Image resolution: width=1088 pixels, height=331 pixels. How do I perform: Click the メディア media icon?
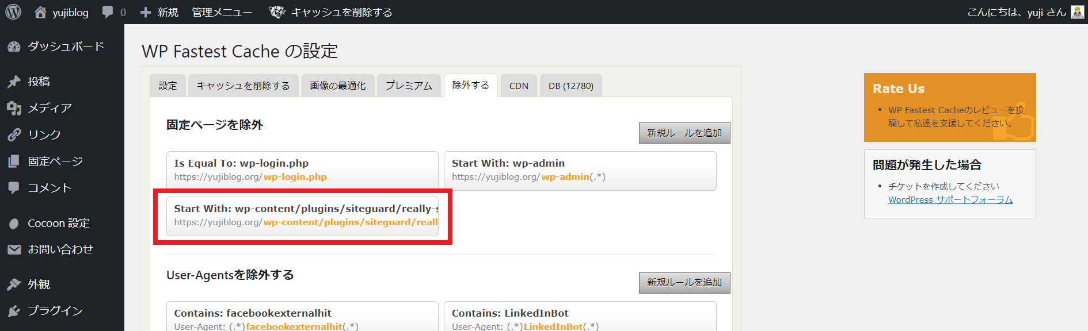pyautogui.click(x=14, y=108)
